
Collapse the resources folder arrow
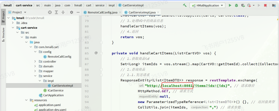26,100
